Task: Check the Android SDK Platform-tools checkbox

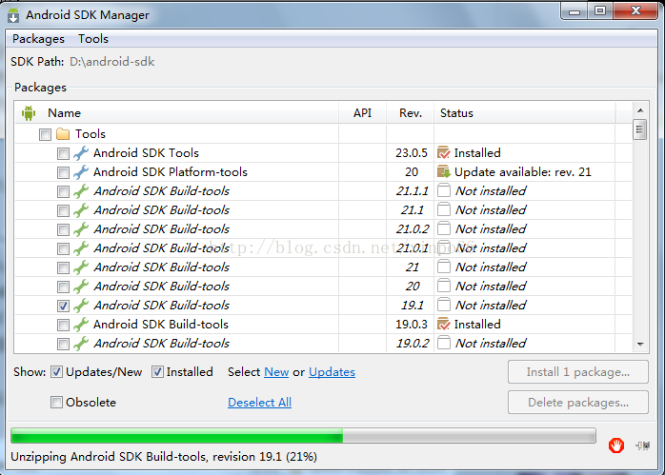Action: [63, 173]
